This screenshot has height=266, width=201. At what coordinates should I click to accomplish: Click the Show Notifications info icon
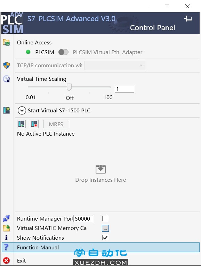click(6, 238)
